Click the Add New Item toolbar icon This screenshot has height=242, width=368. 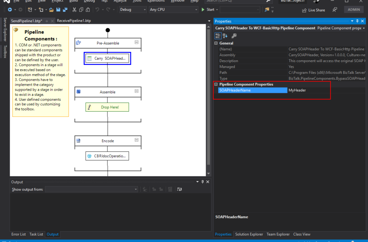pyautogui.click(x=41, y=10)
